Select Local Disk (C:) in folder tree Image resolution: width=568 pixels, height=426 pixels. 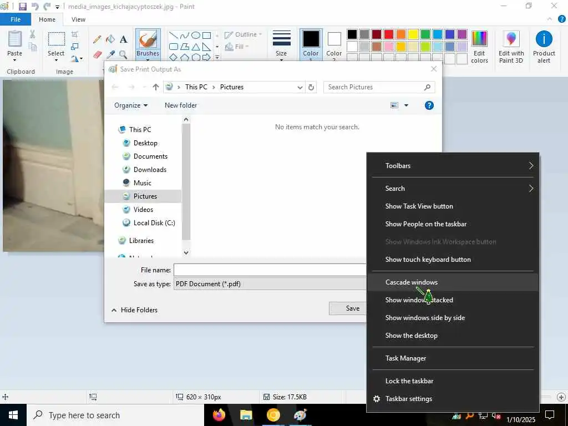(x=154, y=223)
